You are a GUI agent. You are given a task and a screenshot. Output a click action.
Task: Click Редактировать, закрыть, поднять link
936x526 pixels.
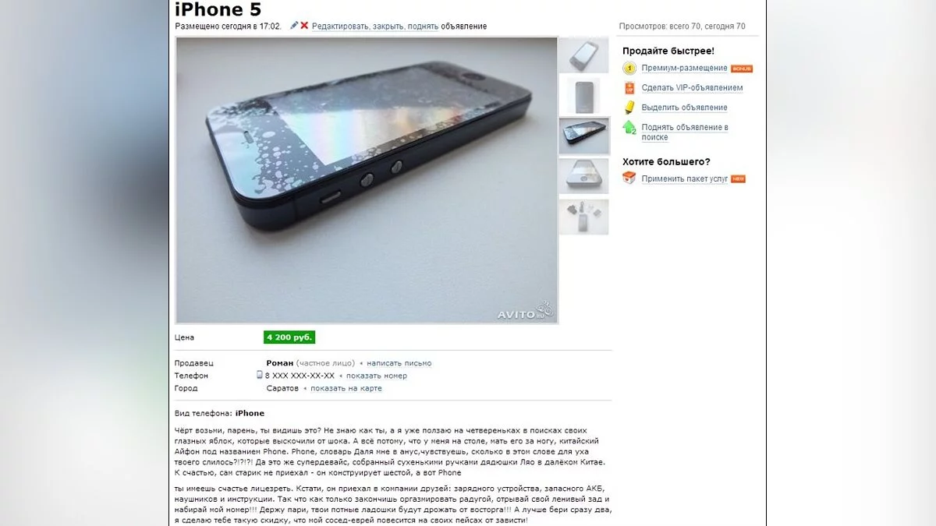pyautogui.click(x=375, y=26)
